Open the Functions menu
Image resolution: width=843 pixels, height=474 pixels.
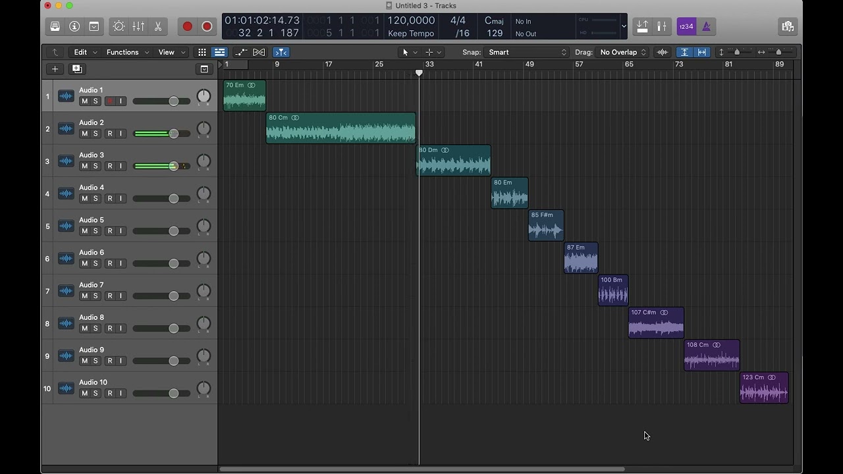[x=128, y=52]
